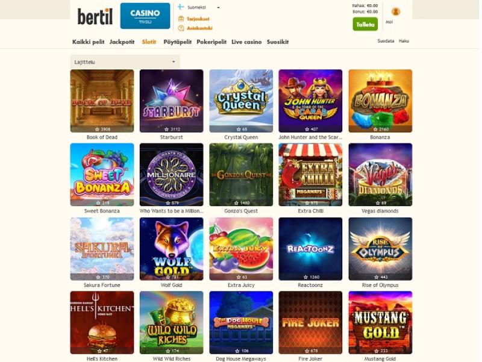Open the Sweet Bonanza game thumbnail

click(102, 175)
